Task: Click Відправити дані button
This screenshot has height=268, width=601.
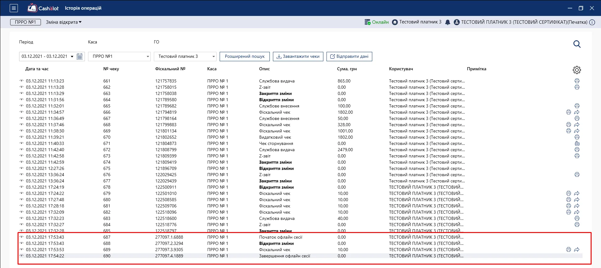Action: (349, 57)
